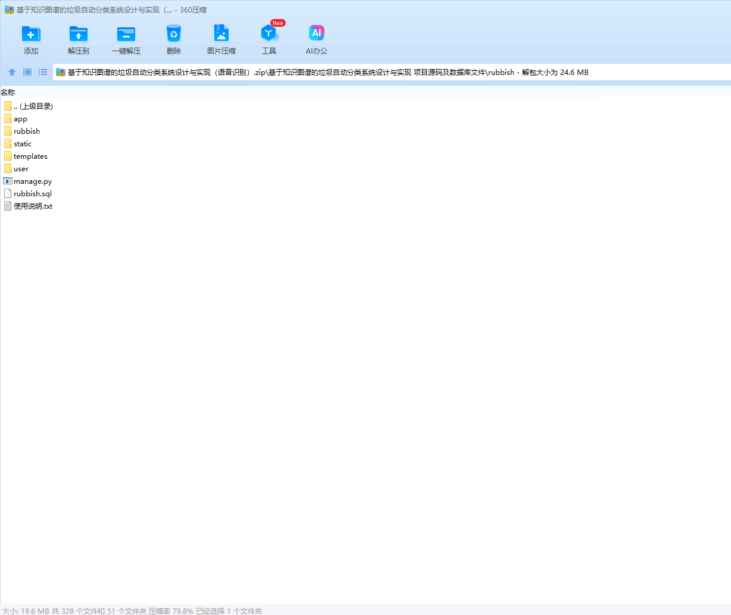Click the 名称 column header
This screenshot has height=615, width=731.
tap(8, 92)
